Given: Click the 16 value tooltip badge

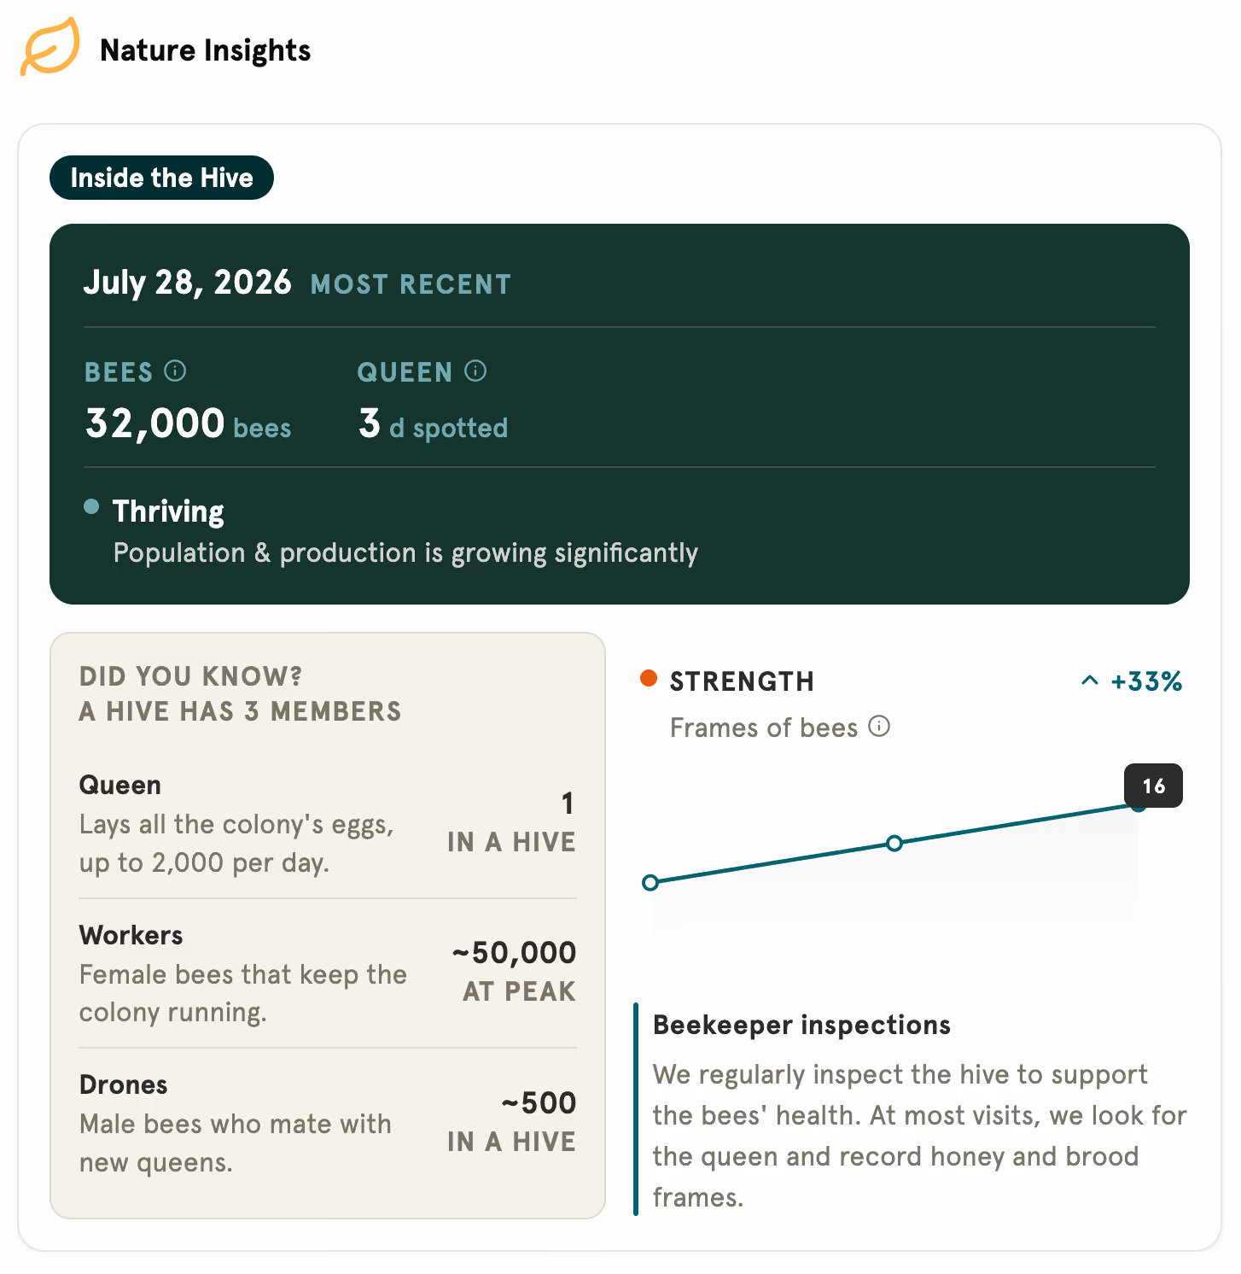Looking at the screenshot, I should click(1153, 786).
